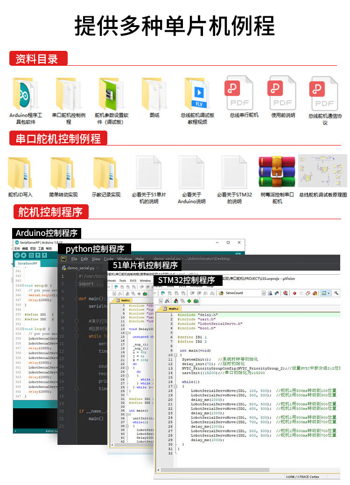Open the 总线串行舵机 PDF file
This screenshot has width=350, height=485.
(239, 94)
